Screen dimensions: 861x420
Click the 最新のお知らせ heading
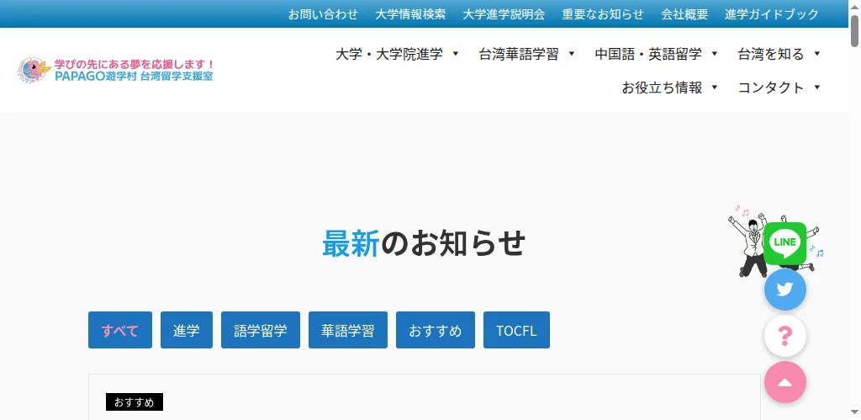coord(424,243)
